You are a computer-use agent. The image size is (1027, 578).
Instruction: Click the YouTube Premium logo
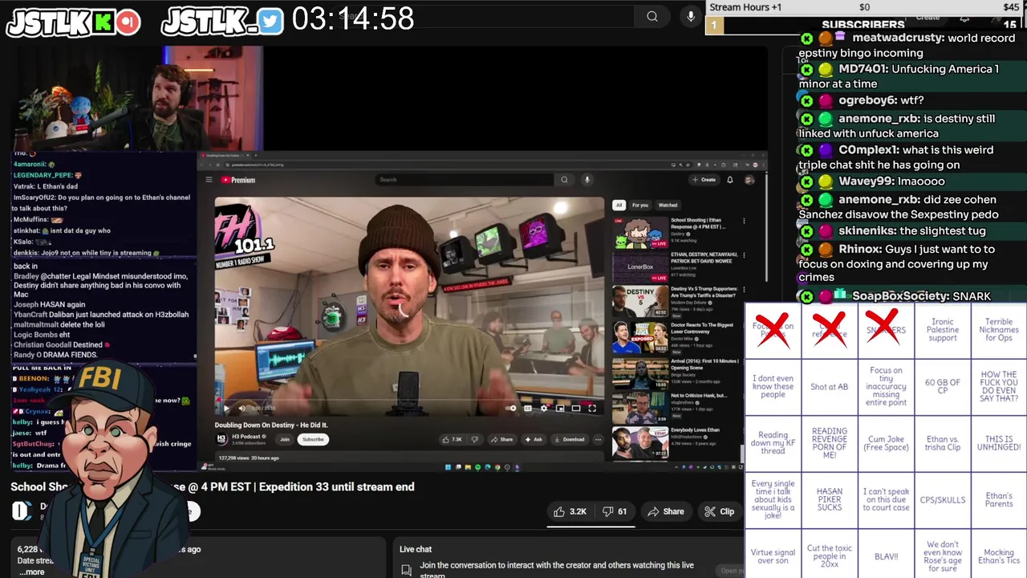click(238, 180)
